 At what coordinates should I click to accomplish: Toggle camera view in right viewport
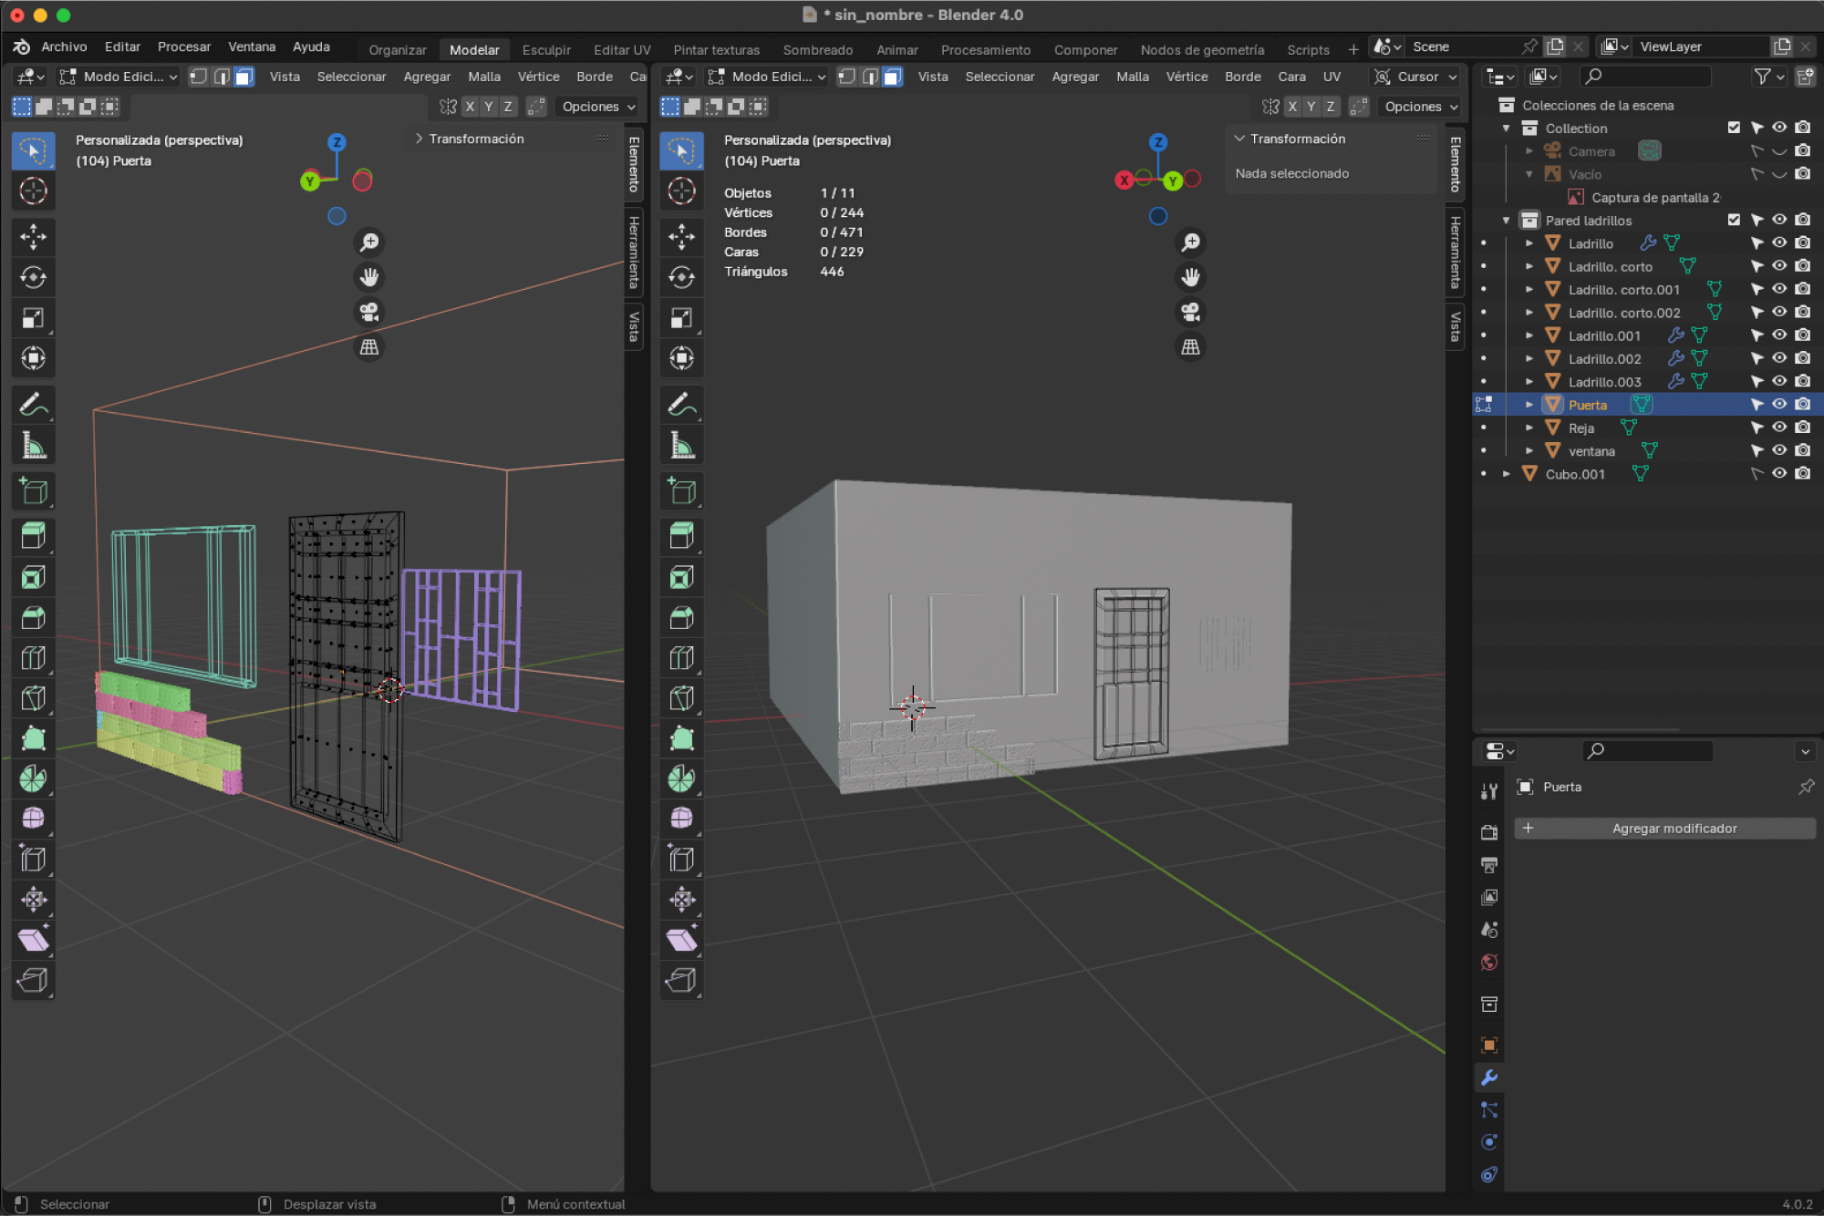pyautogui.click(x=1190, y=312)
